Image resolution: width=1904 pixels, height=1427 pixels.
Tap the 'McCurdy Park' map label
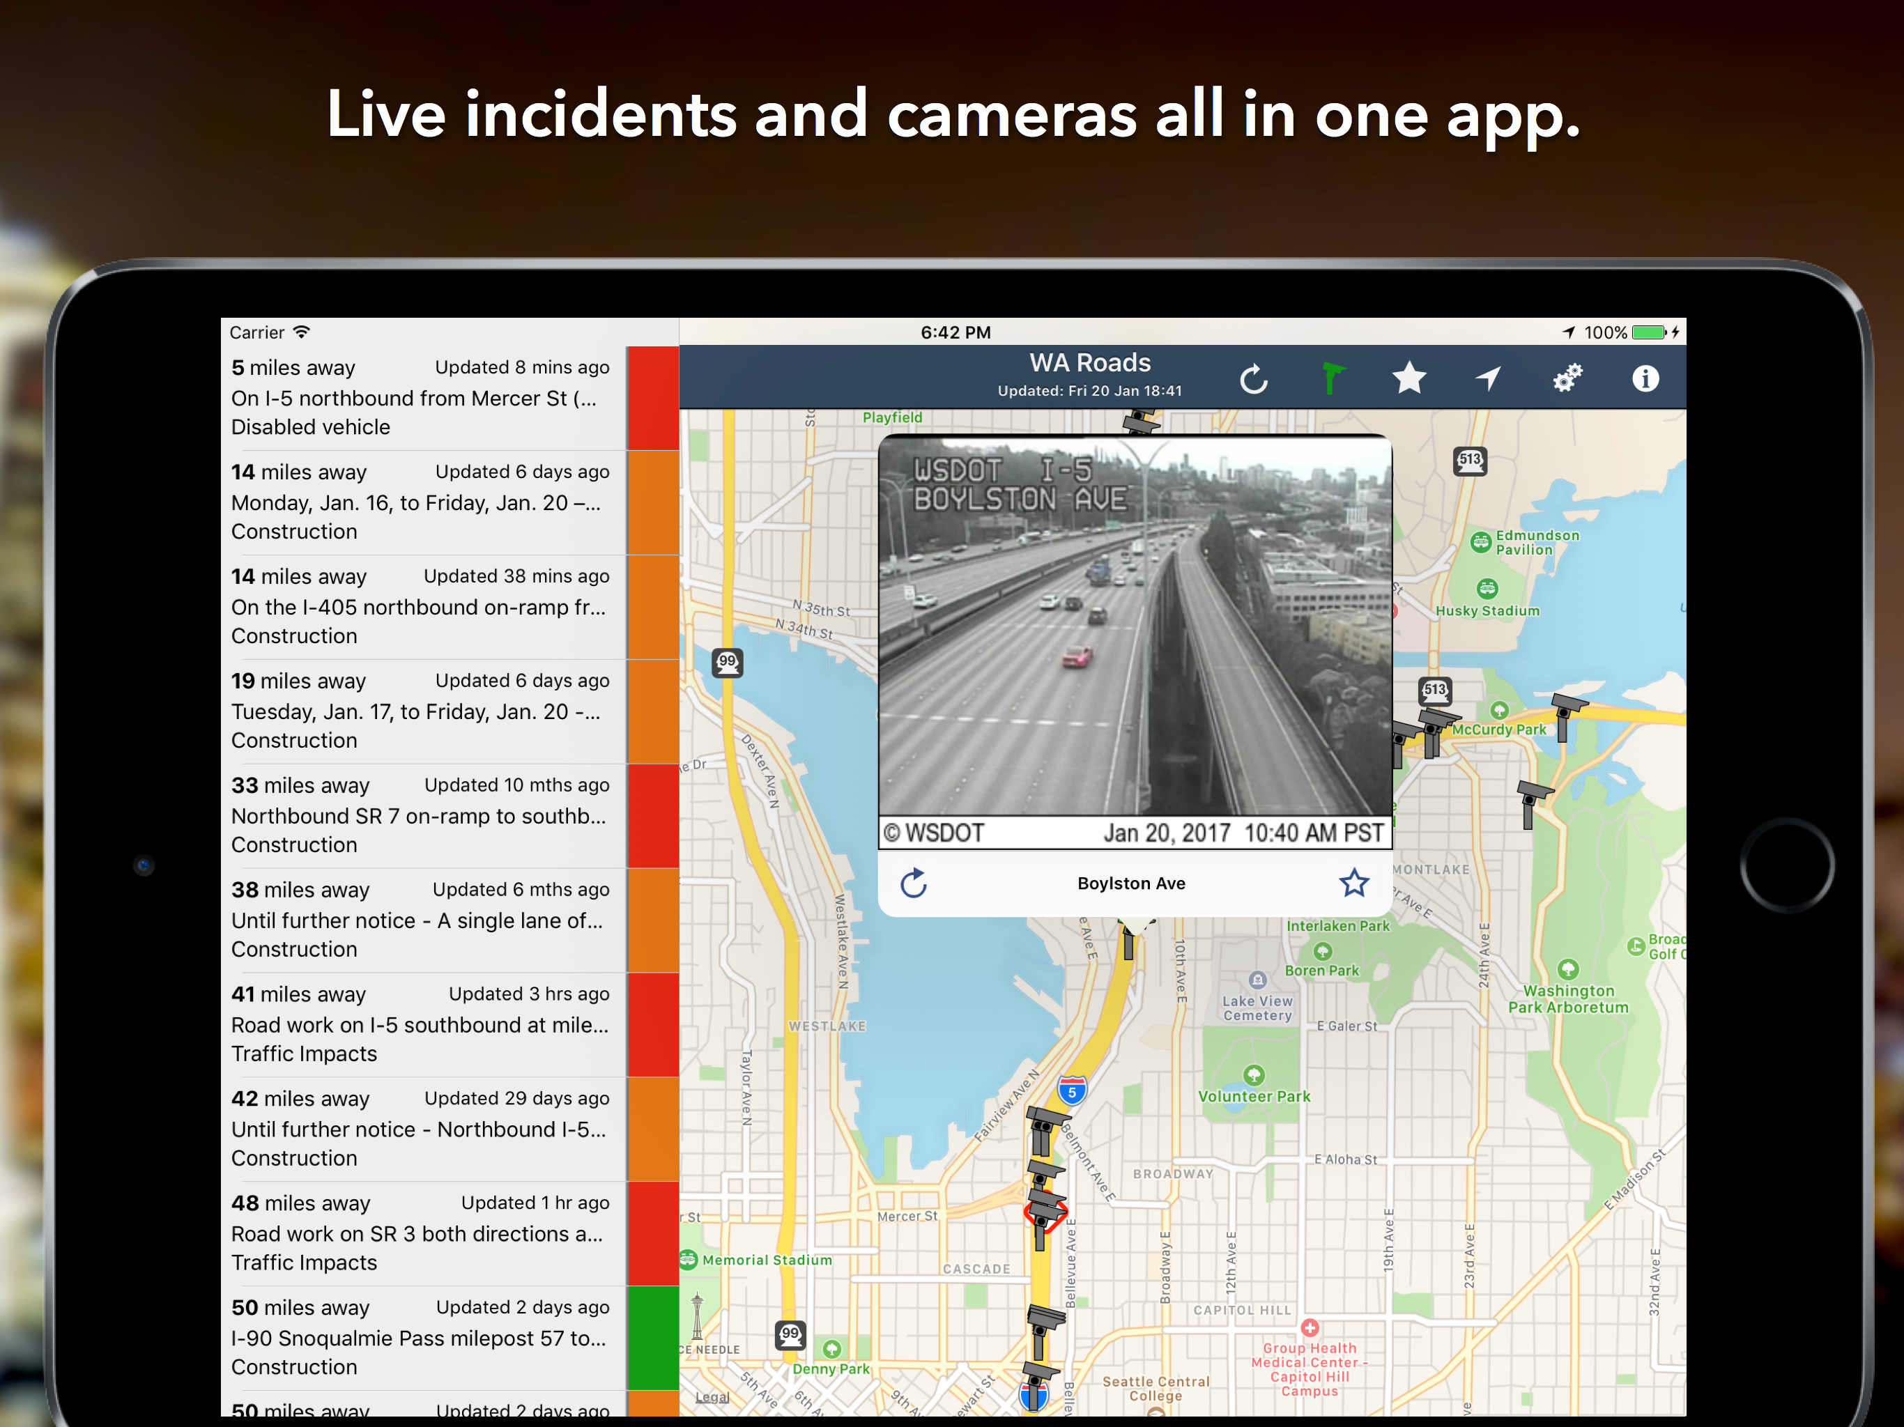tap(1498, 729)
